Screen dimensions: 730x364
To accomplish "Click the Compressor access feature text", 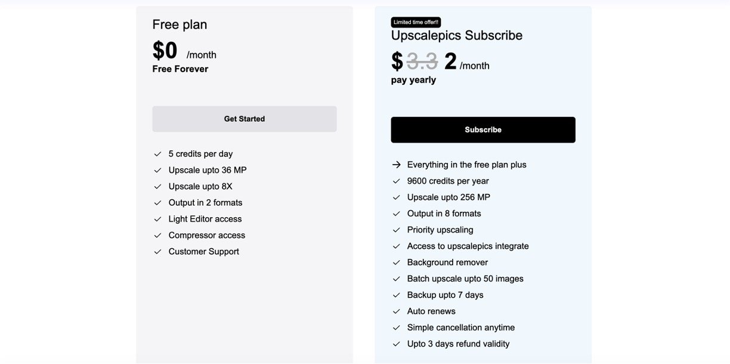I will coord(206,235).
